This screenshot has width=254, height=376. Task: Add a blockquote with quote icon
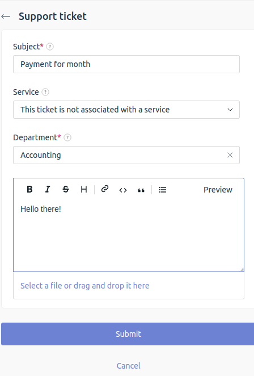click(x=141, y=190)
